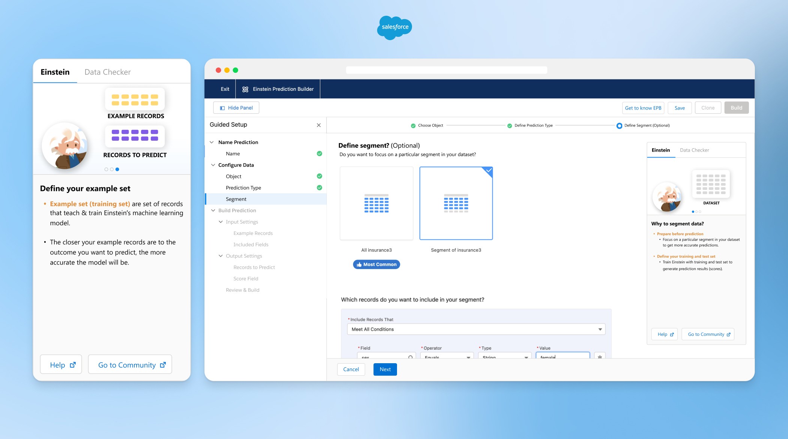Image resolution: width=788 pixels, height=439 pixels.
Task: Select the All insurance3 dataset card
Action: [376, 203]
